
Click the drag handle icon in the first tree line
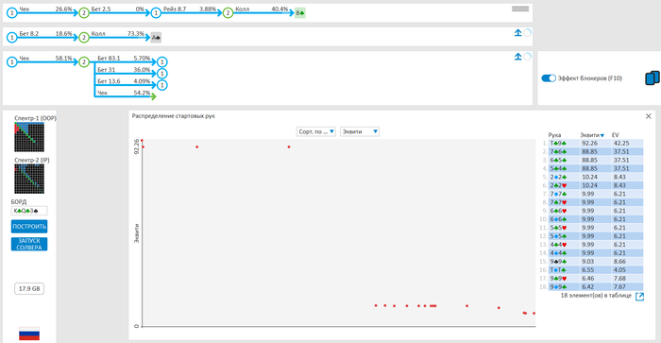tap(520, 9)
